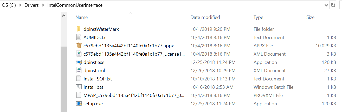Select the dpinst.xml file icon
Viewport: 342px width, 112px height.
tap(79, 70)
